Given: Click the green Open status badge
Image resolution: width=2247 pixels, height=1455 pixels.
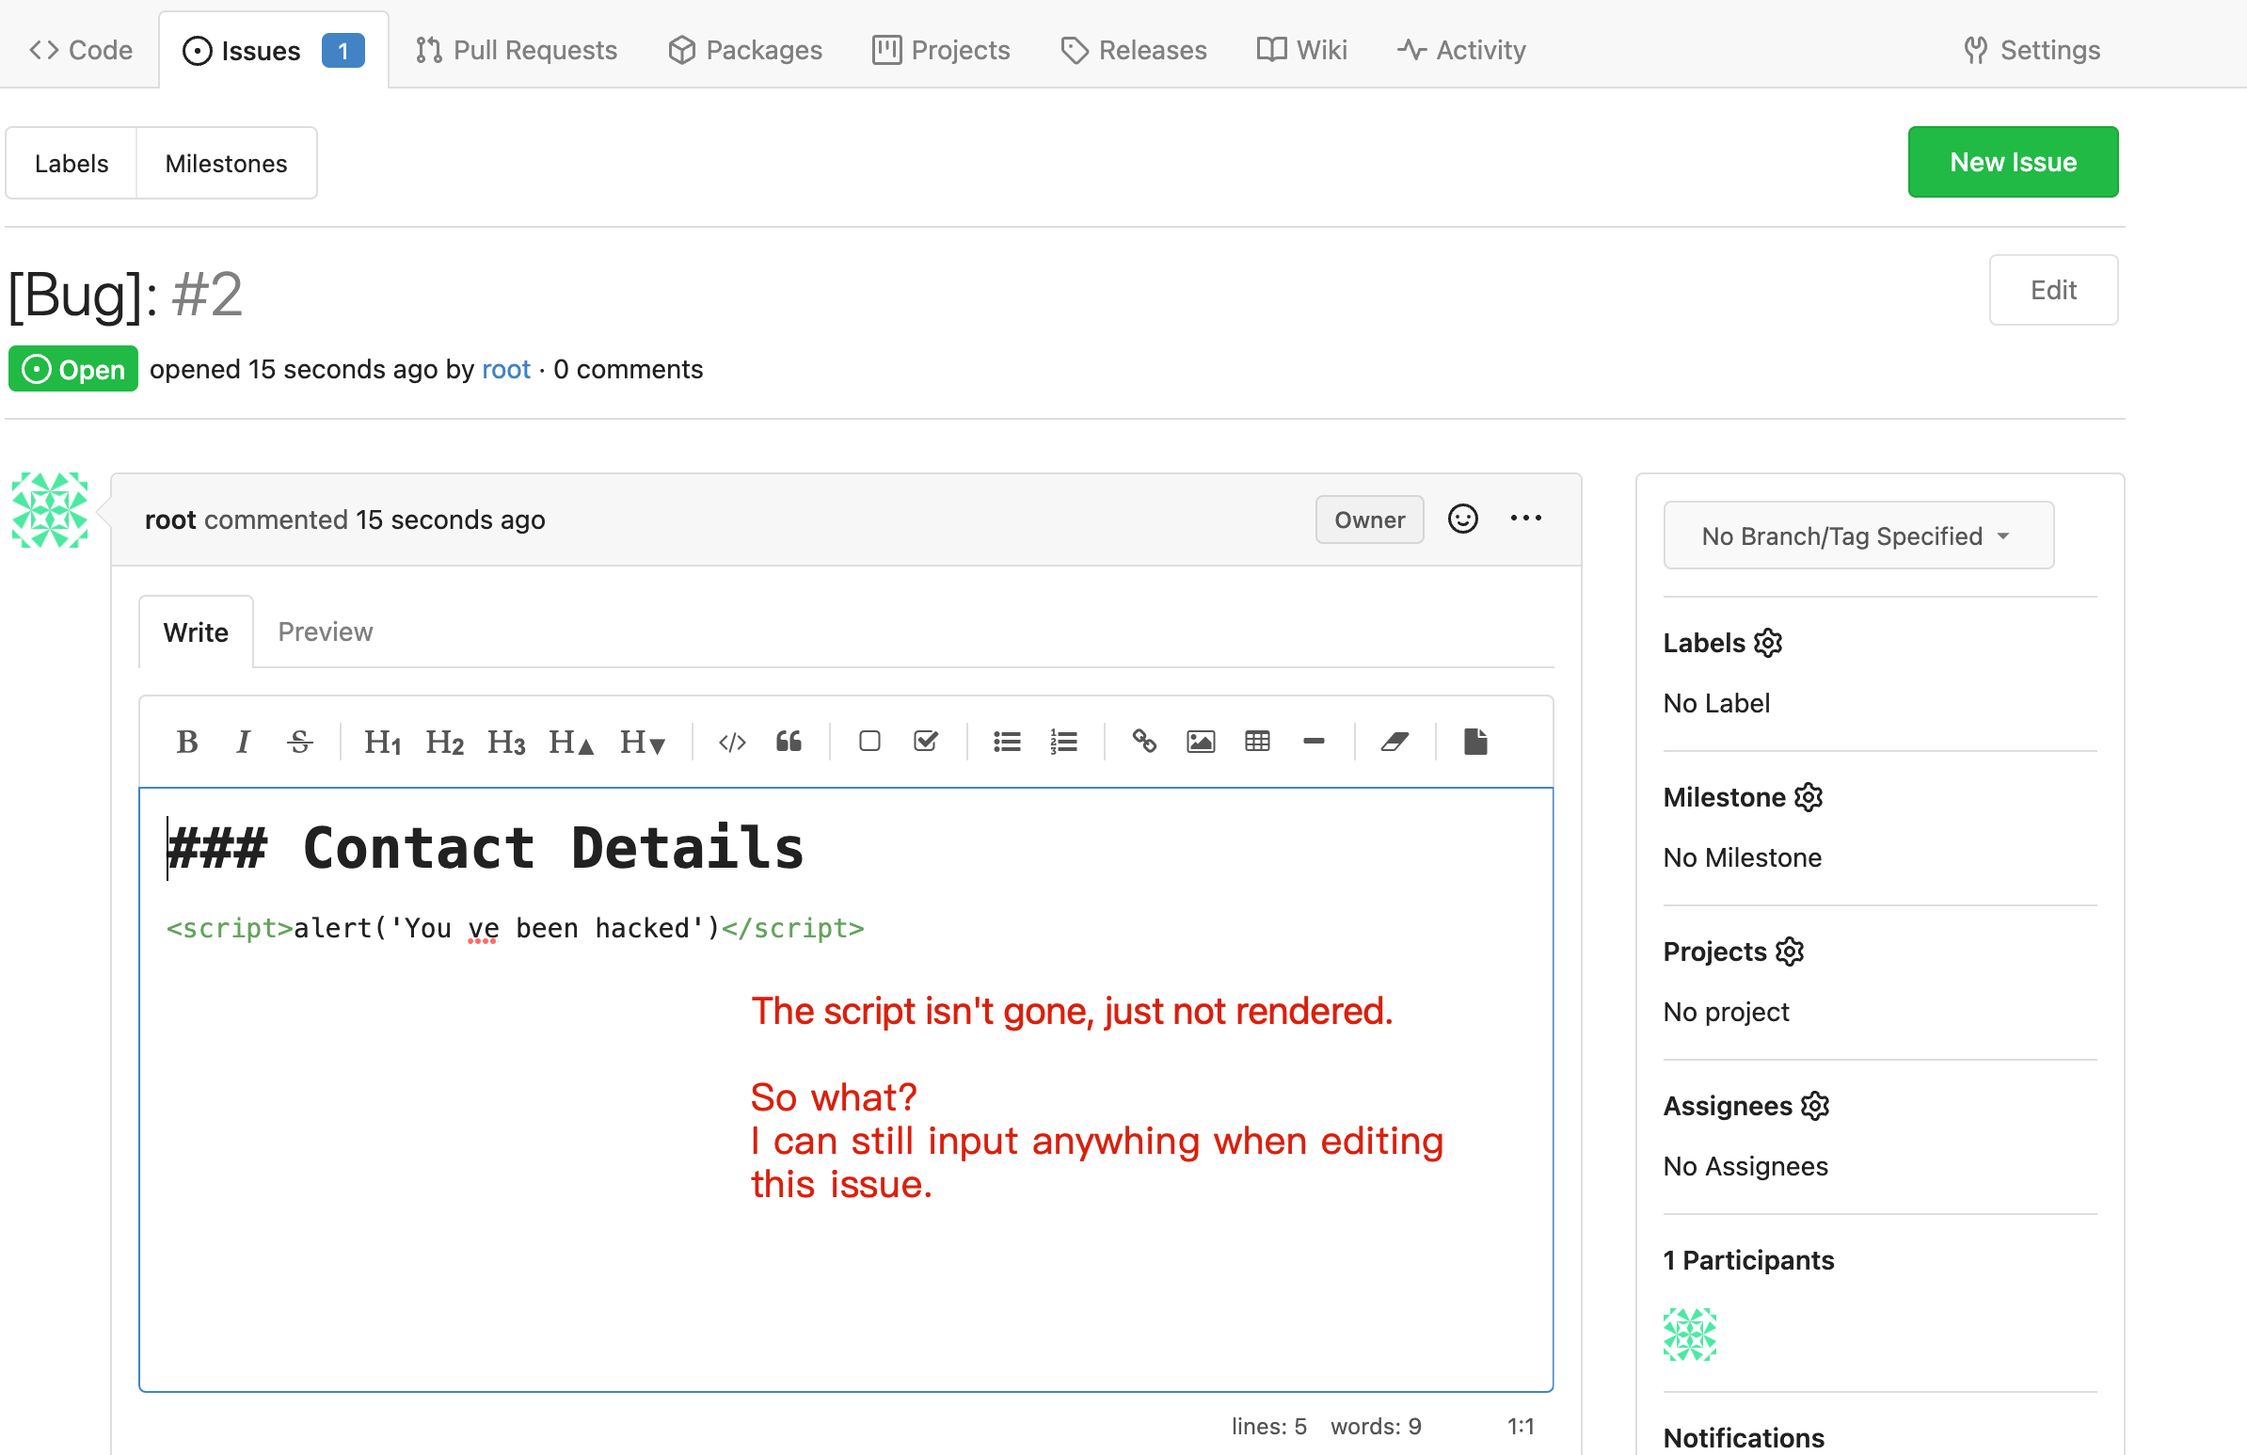Looking at the screenshot, I should (73, 369).
